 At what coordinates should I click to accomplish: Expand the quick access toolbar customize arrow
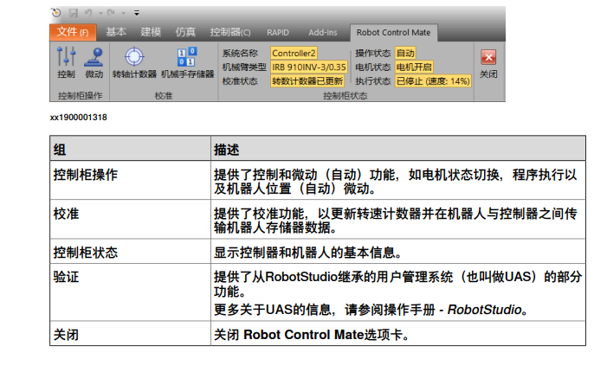tap(137, 13)
